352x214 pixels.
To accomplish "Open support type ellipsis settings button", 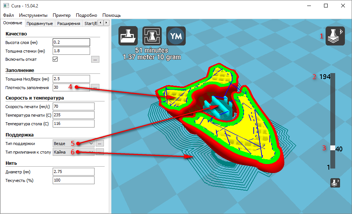I will pos(99,143).
